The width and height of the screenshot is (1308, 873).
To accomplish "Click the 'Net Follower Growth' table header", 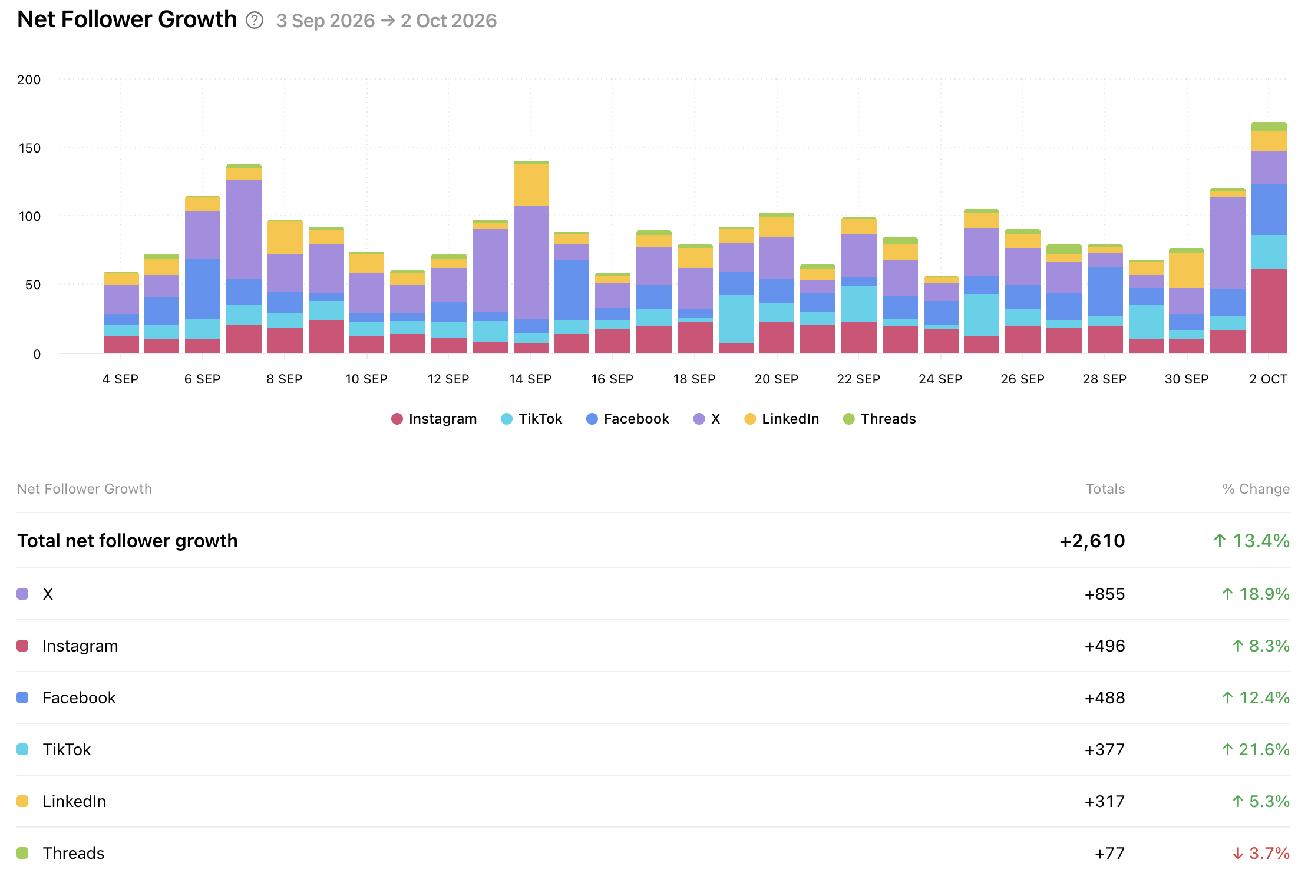I will click(x=84, y=489).
